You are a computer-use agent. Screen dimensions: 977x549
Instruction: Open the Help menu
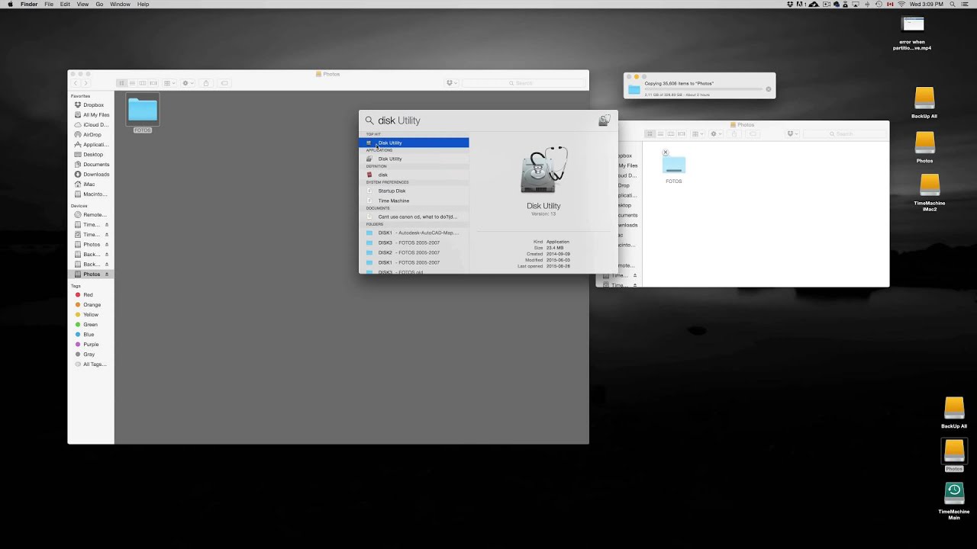[x=143, y=5]
